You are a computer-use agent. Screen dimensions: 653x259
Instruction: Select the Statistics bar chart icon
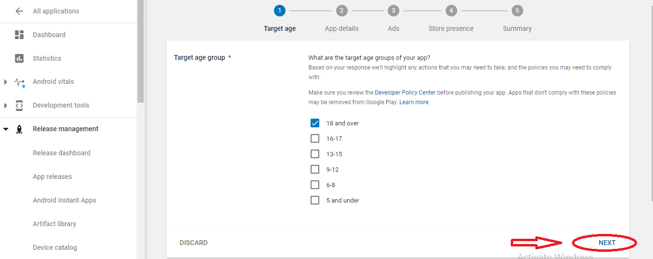[x=19, y=58]
